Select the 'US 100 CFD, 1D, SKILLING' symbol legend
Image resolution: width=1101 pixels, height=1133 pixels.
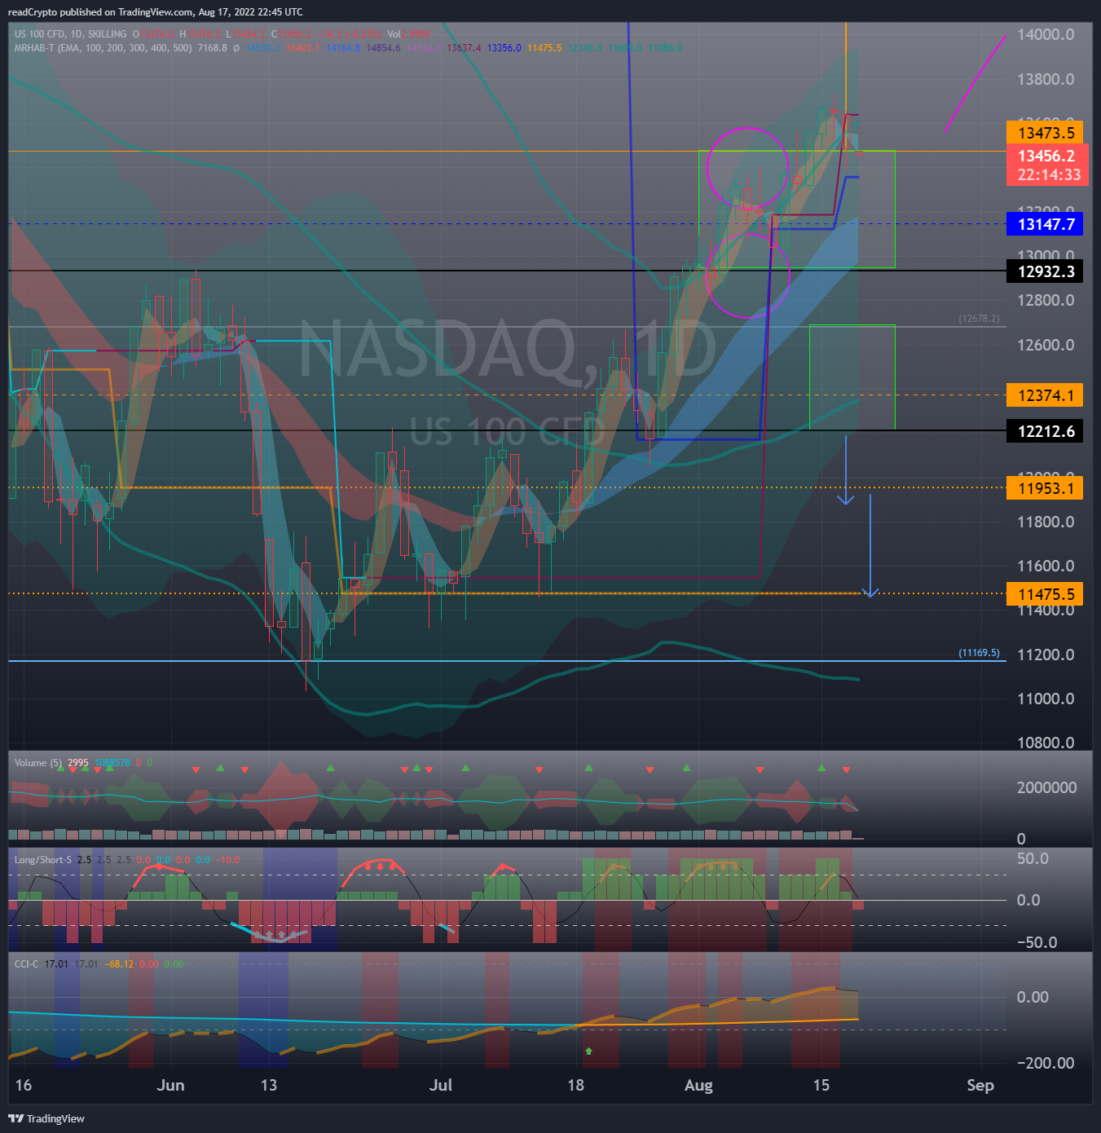70,34
